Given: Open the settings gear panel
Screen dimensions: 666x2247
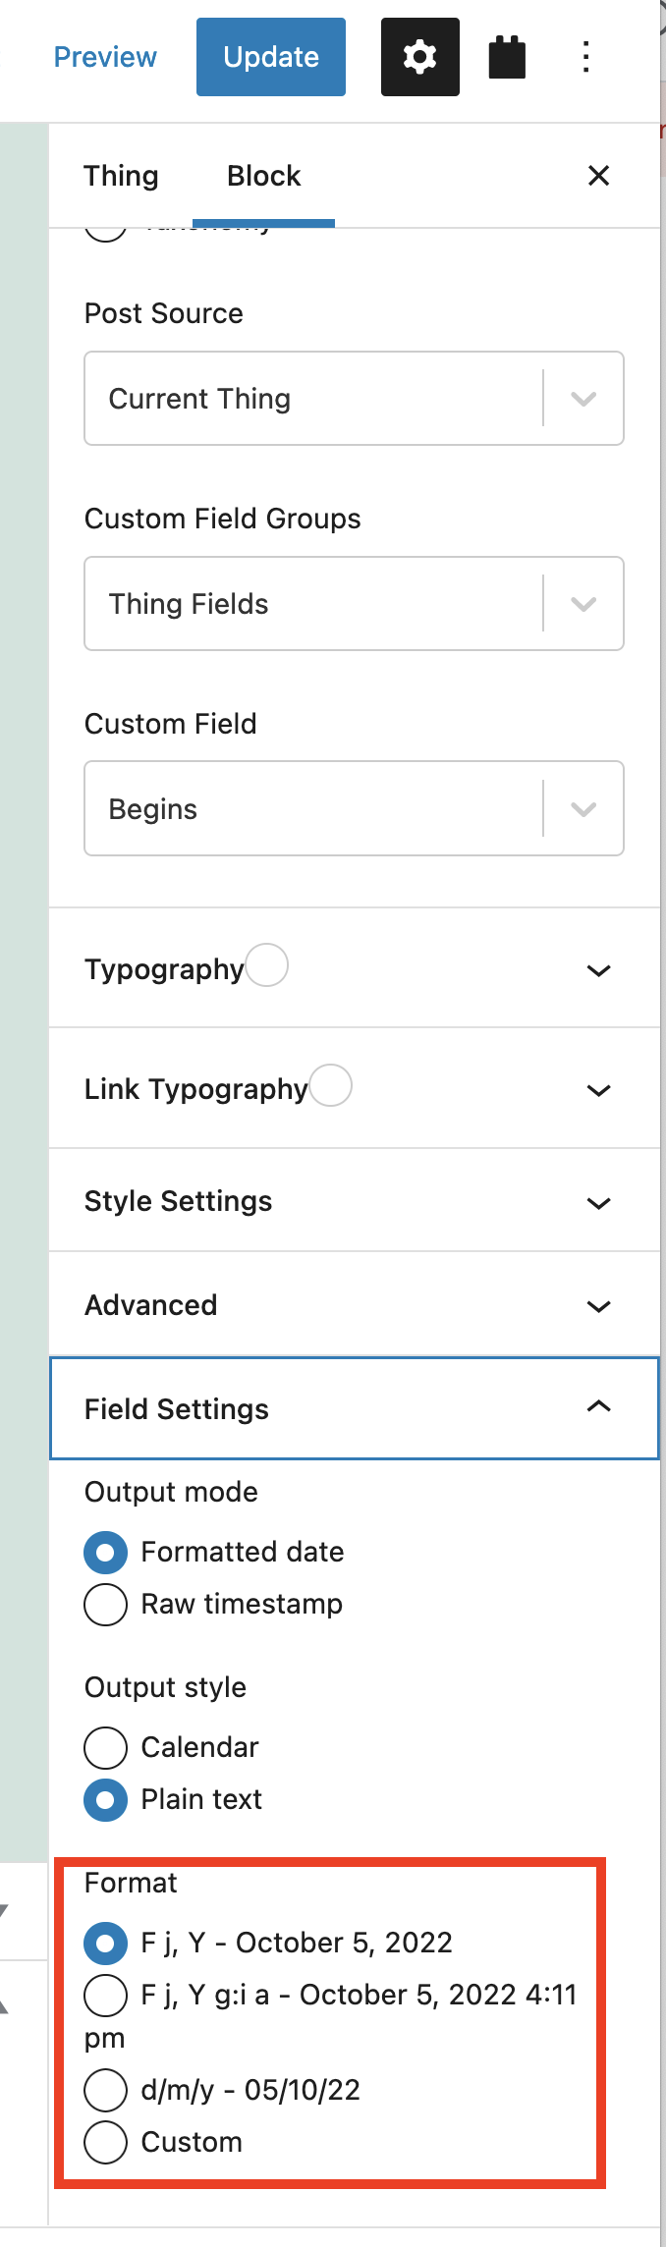Looking at the screenshot, I should [x=419, y=57].
